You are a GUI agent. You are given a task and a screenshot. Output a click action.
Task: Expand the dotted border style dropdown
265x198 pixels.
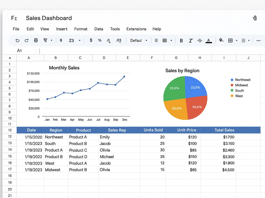[x=249, y=40]
